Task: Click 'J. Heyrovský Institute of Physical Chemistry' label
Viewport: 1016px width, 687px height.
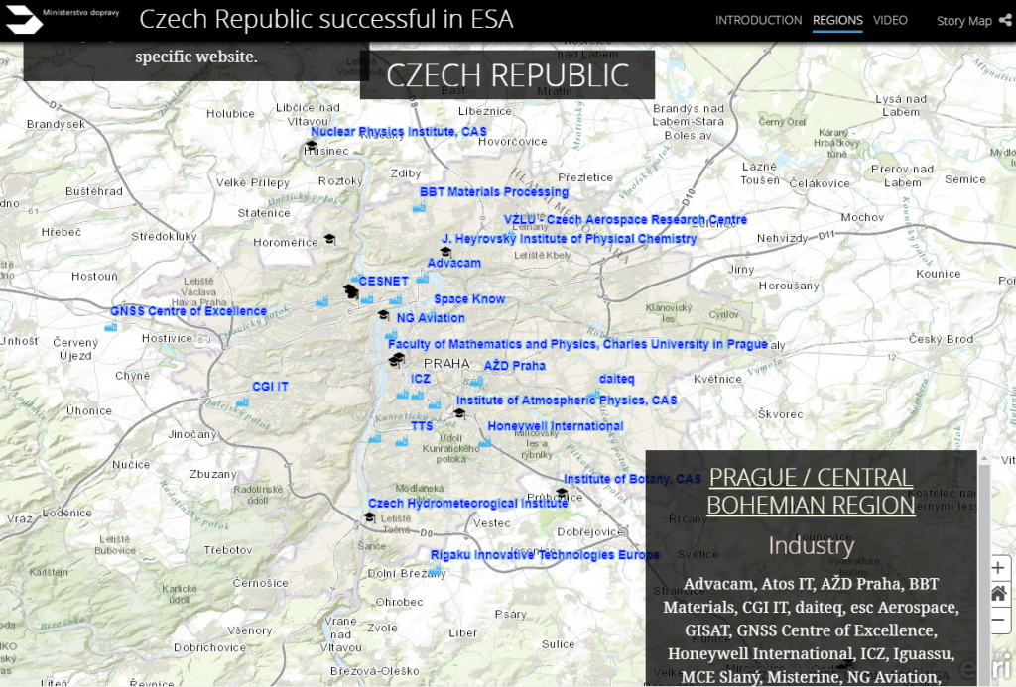Action: [569, 238]
